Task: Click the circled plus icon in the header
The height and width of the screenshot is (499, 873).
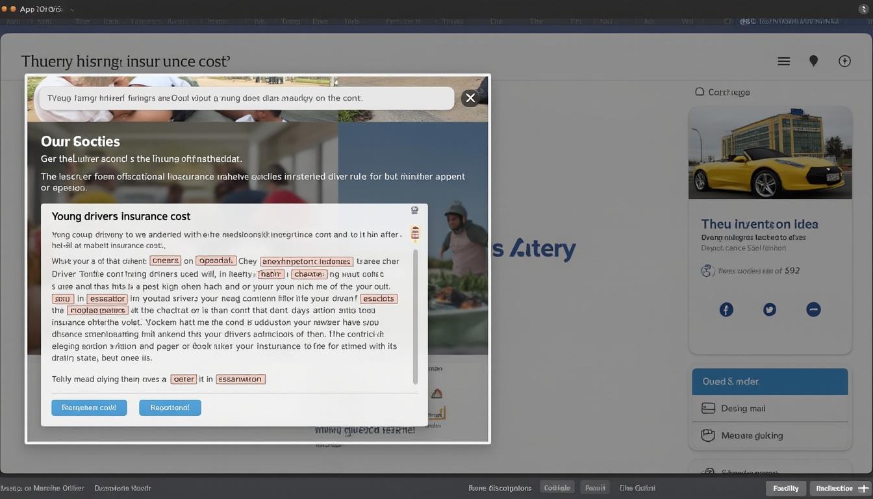Action: coord(844,61)
